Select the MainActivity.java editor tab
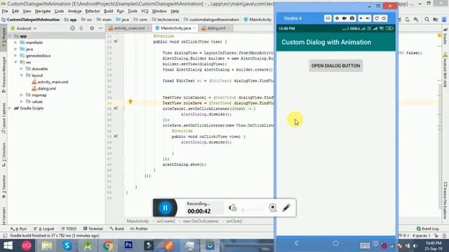449x252 pixels. coord(175,28)
